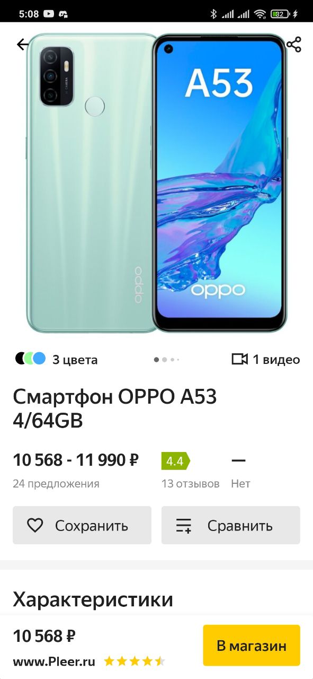313x679 pixels.
Task: Tap the Wi-Fi status icon
Action: click(260, 14)
